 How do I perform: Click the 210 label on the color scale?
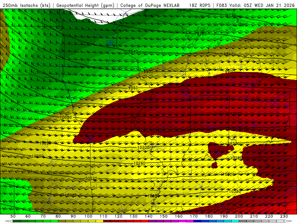click(x=254, y=216)
